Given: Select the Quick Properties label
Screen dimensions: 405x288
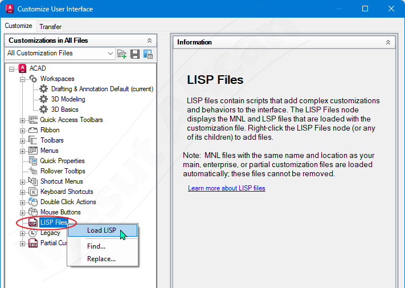Looking at the screenshot, I should [62, 161].
